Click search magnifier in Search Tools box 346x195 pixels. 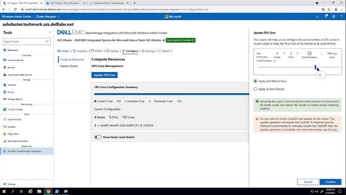tap(47, 42)
